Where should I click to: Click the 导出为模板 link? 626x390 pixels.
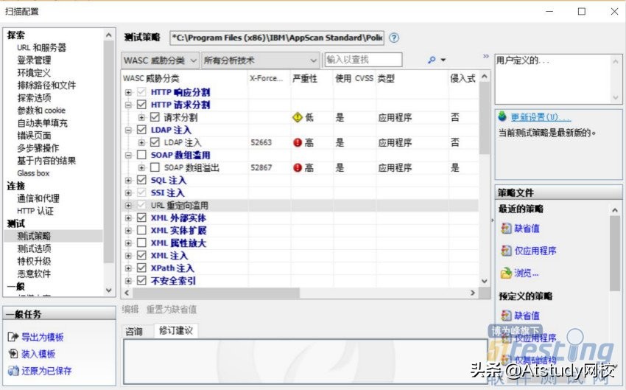pos(42,337)
